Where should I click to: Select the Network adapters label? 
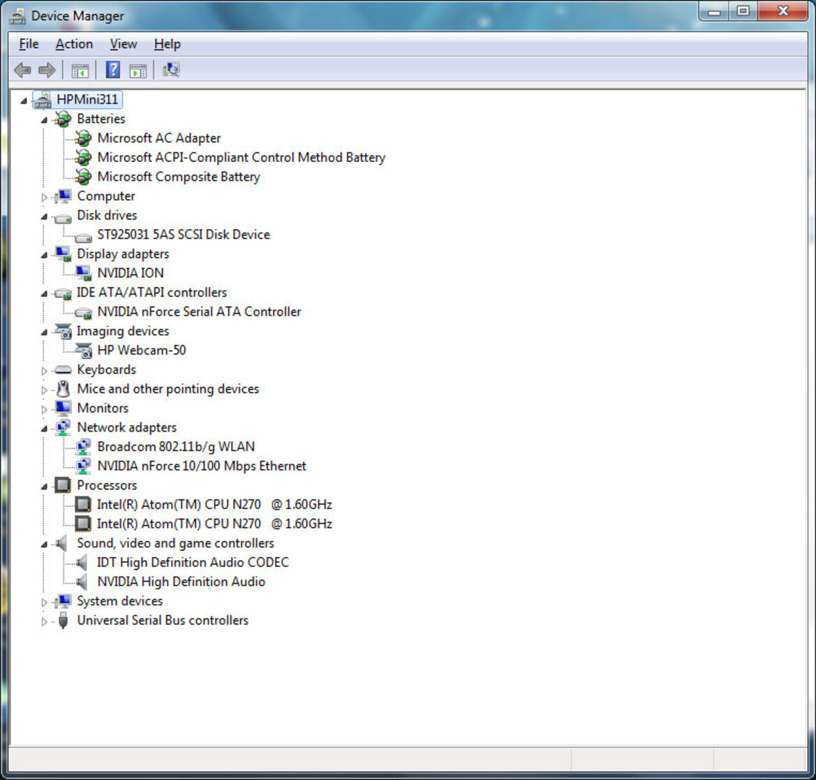pyautogui.click(x=126, y=427)
